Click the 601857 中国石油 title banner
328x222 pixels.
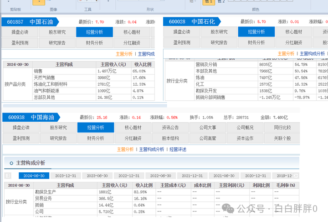[30, 22]
